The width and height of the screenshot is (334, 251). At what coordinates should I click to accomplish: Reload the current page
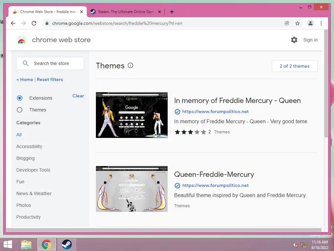pyautogui.click(x=34, y=23)
